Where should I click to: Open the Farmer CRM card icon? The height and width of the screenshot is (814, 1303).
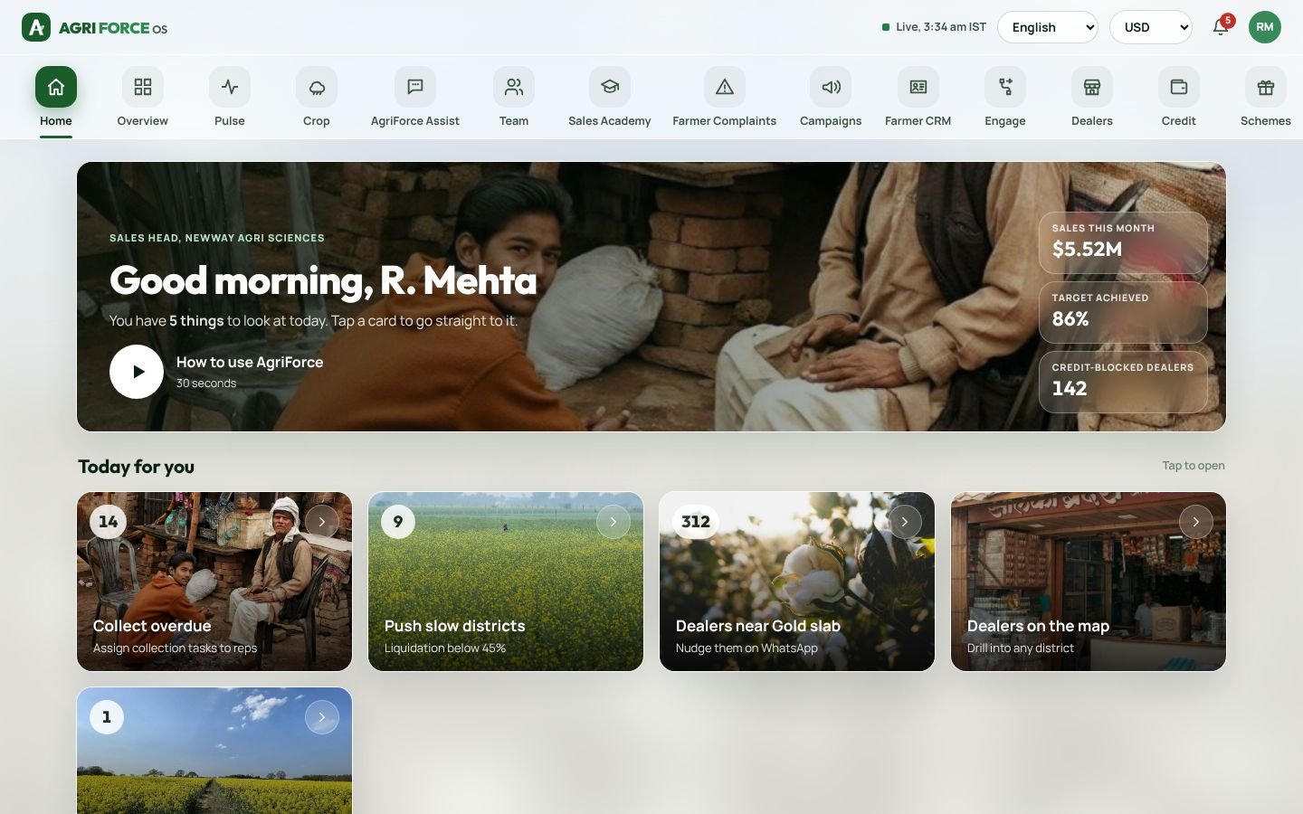[x=918, y=87]
